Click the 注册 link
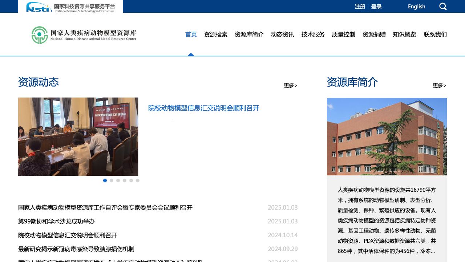 click(x=360, y=7)
